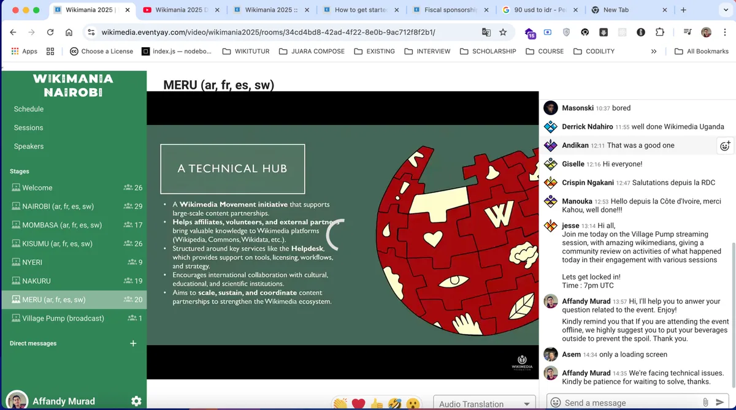Switch to Wikimania 2025 YouTube tab
Viewport: 736px width, 410px height.
point(182,10)
